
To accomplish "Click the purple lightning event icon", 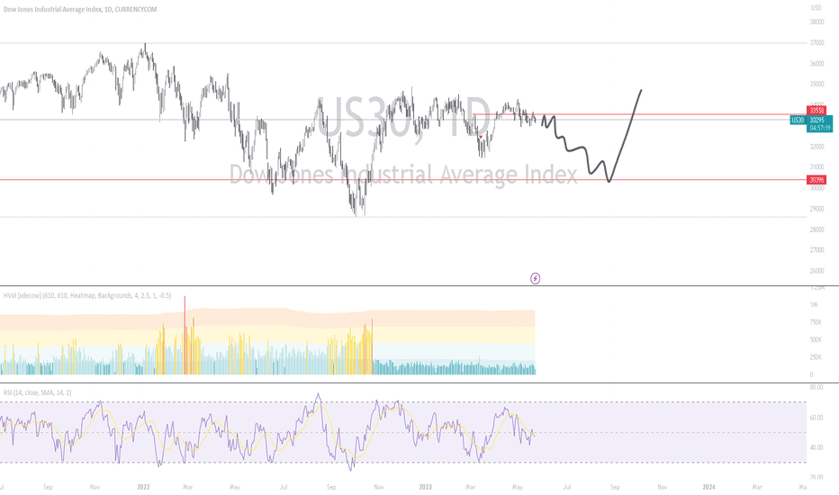I will click(x=535, y=278).
